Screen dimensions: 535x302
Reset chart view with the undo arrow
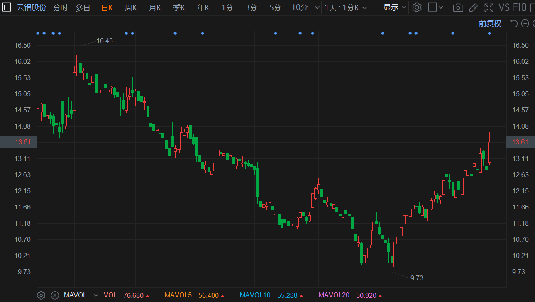(x=513, y=24)
